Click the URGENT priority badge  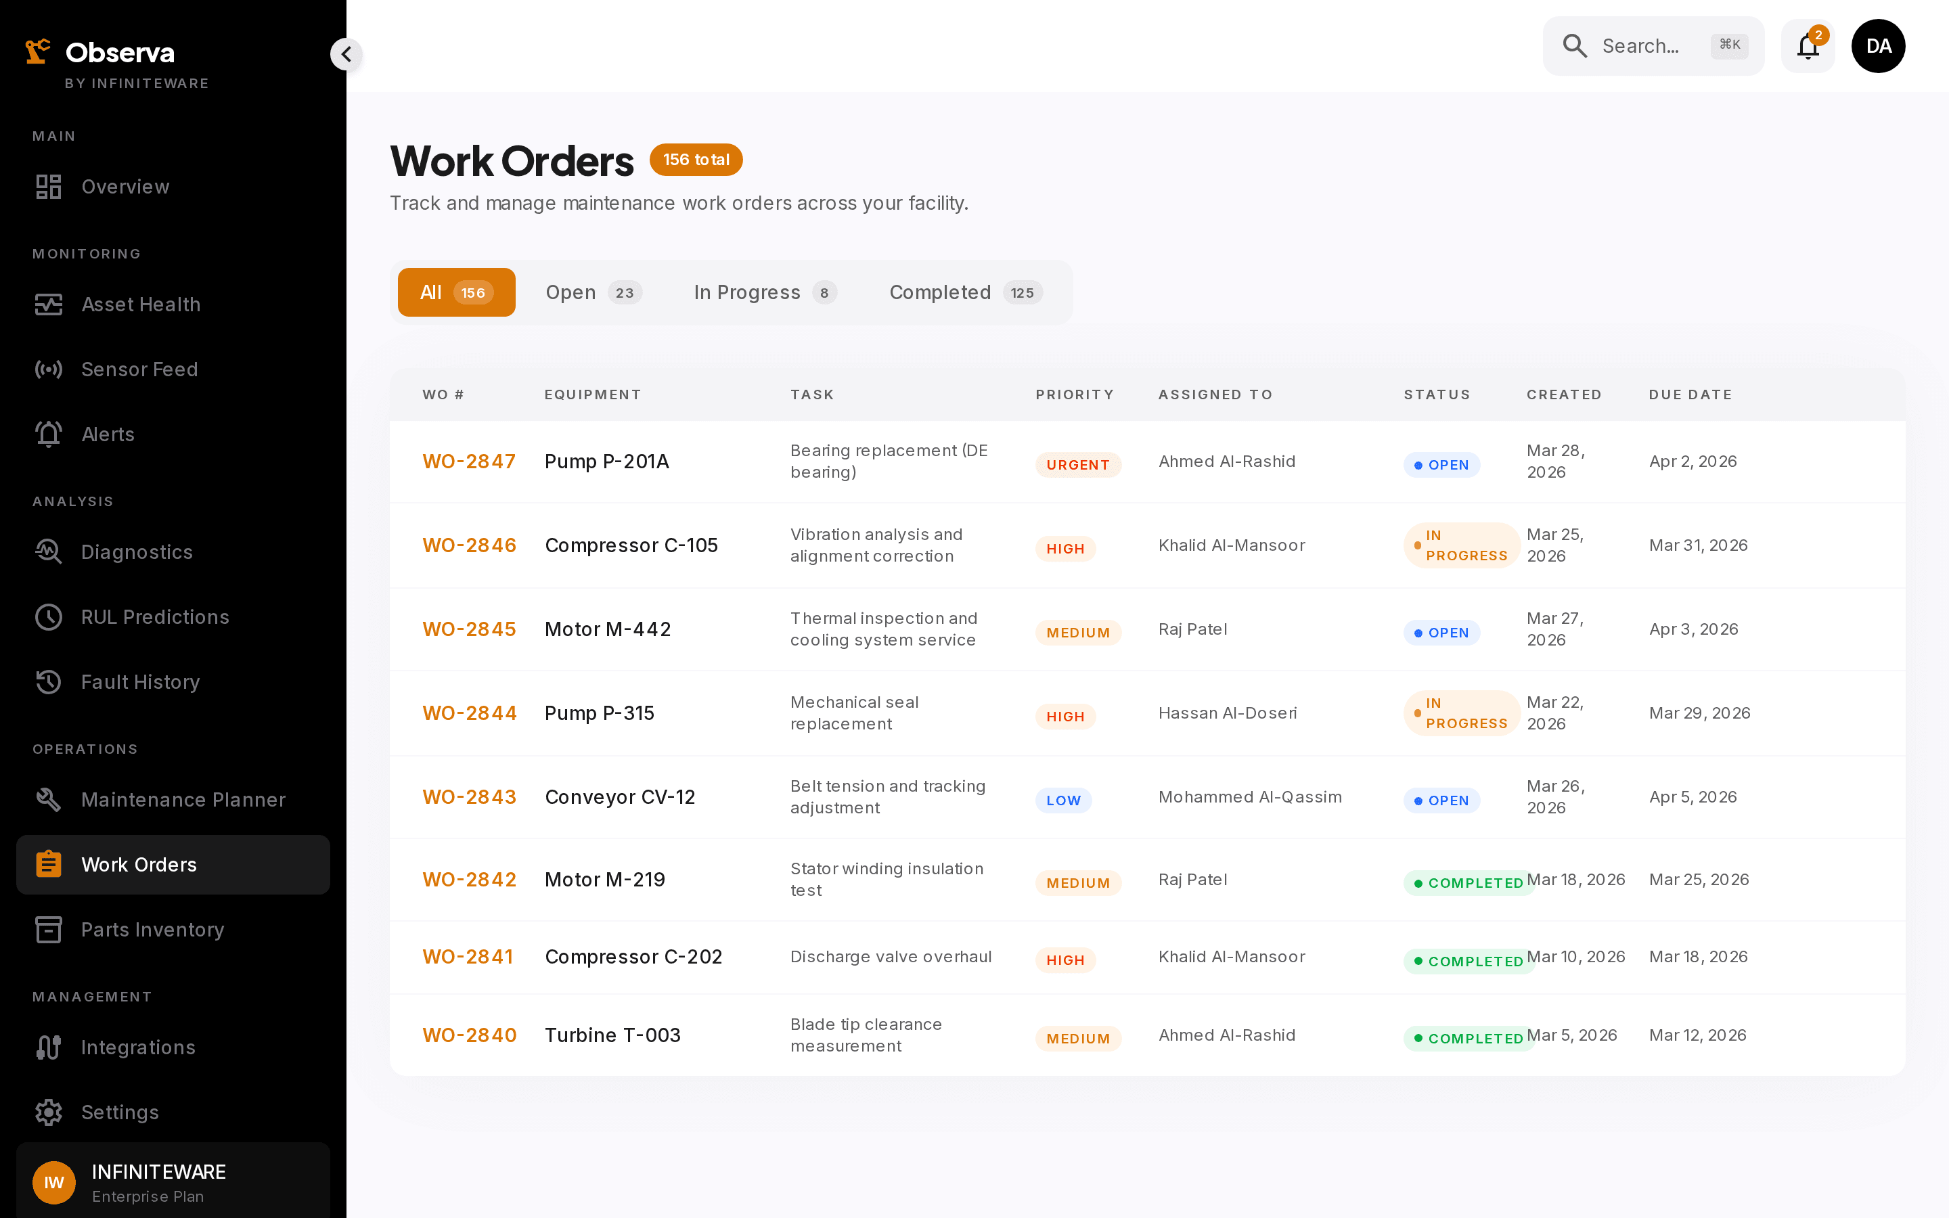1077,465
